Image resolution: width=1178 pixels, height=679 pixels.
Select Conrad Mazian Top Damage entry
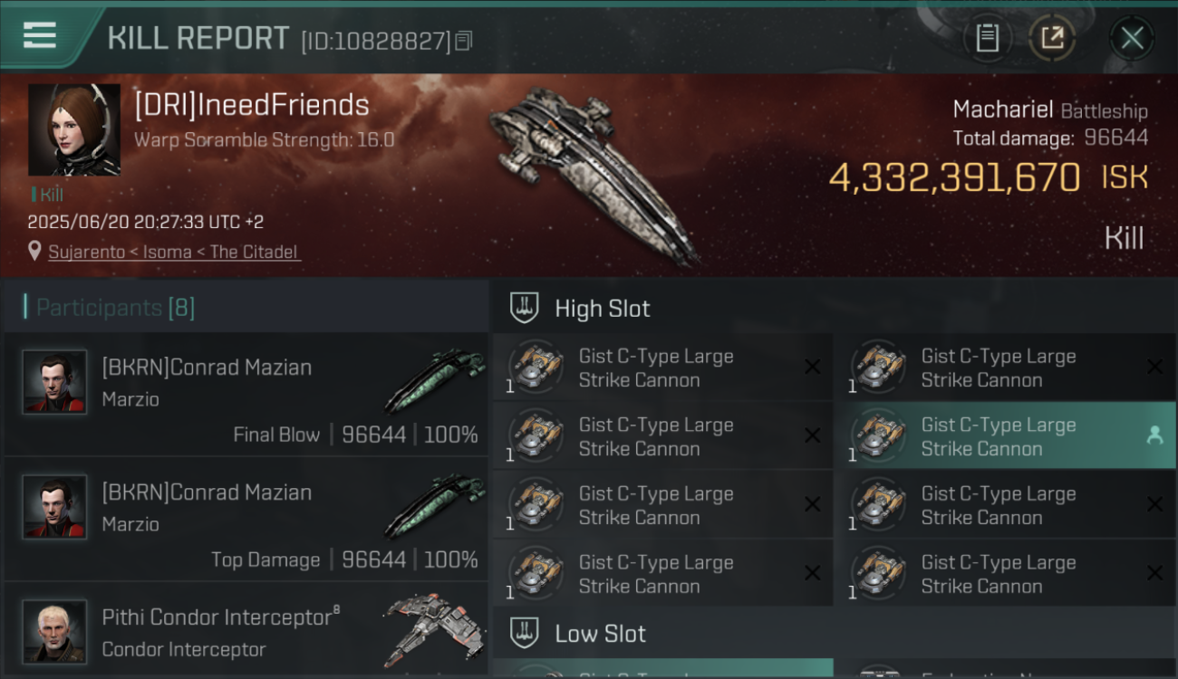coord(246,519)
